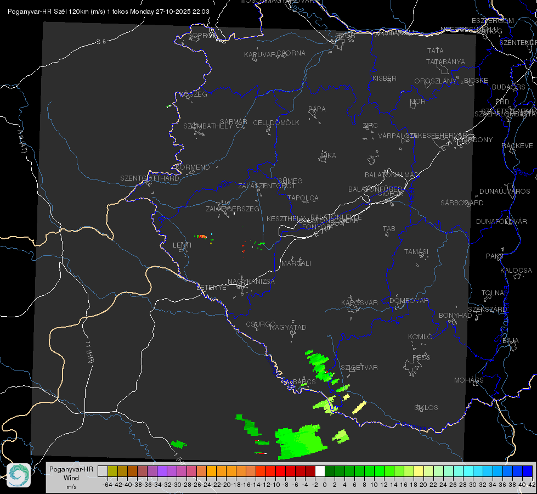Click the DOMBOVAR city label
Screen dimensions: 537x494
(409, 301)
